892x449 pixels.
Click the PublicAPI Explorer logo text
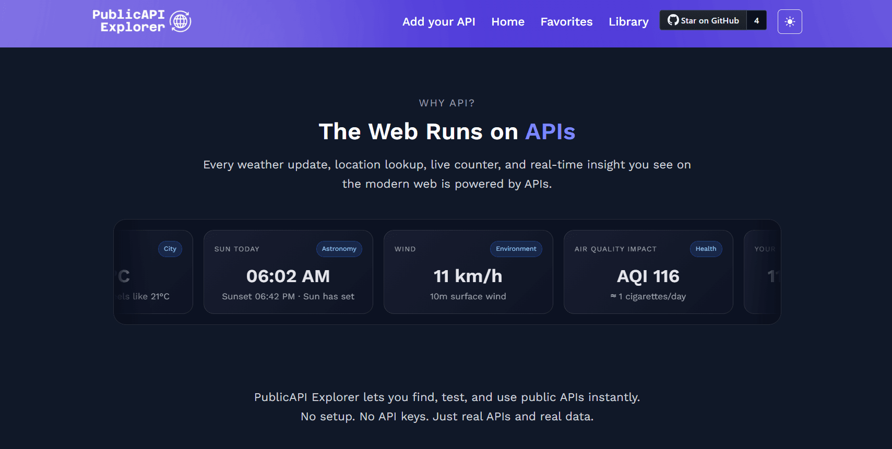click(129, 21)
